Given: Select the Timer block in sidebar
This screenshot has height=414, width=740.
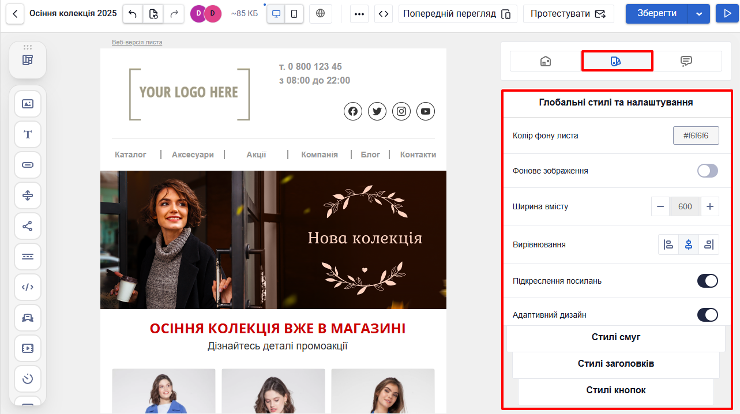Looking at the screenshot, I should coord(28,379).
